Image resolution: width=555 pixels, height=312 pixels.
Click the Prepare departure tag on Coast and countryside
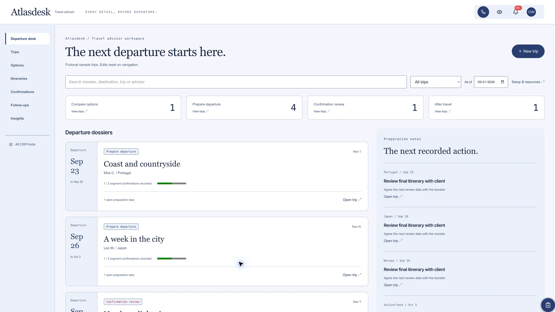pyautogui.click(x=121, y=152)
